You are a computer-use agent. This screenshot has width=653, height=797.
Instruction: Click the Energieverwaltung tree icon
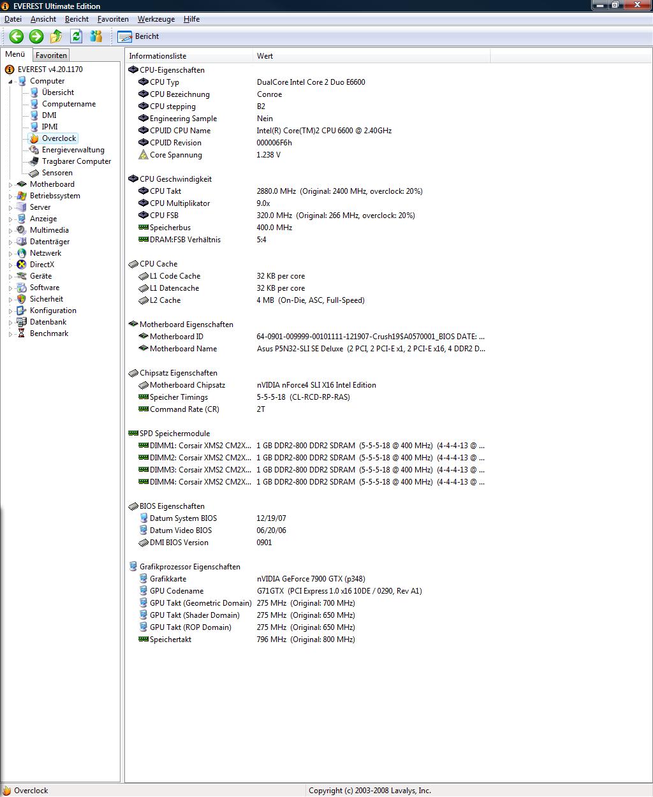(34, 150)
